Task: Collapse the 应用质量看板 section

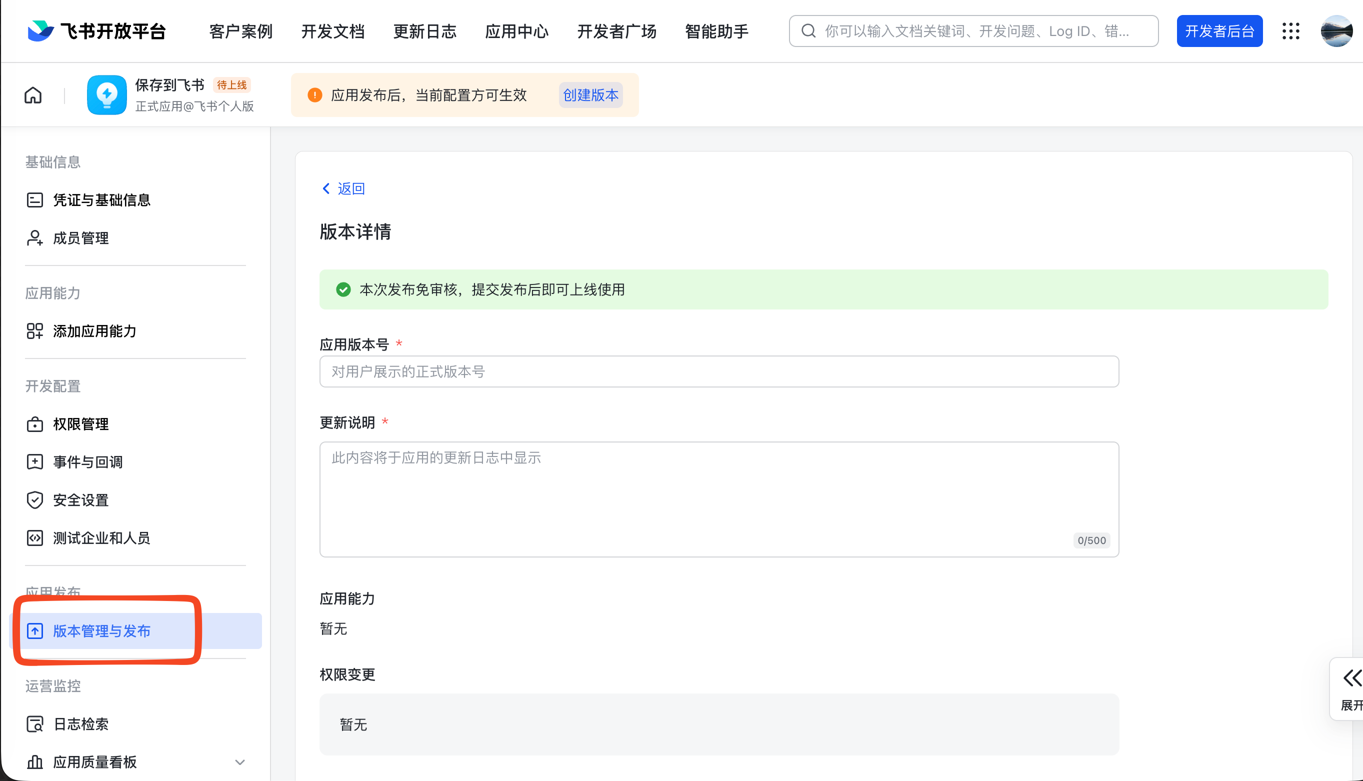Action: coord(240,761)
